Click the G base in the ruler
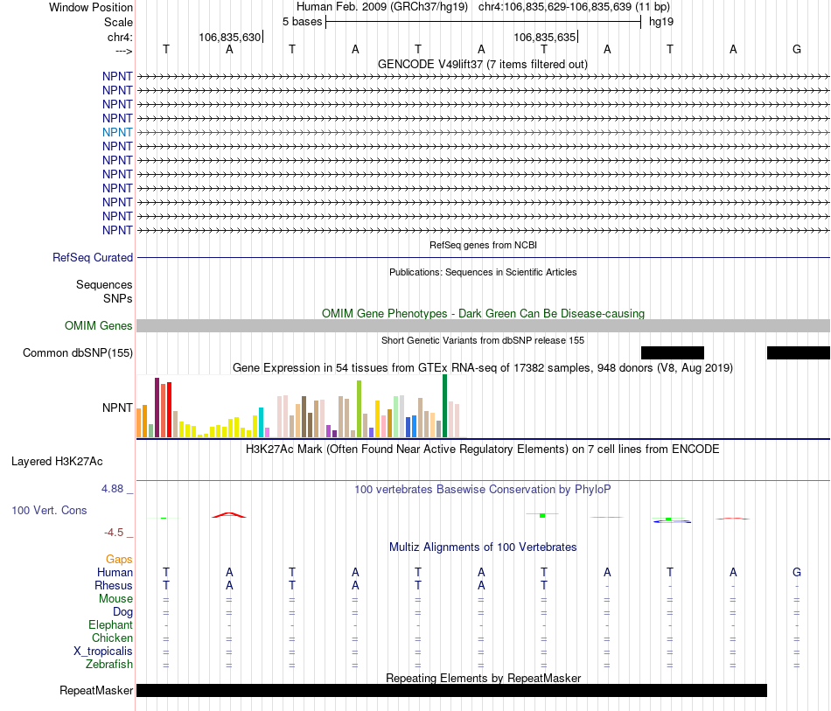Screen dimensions: 831x711 [x=797, y=49]
